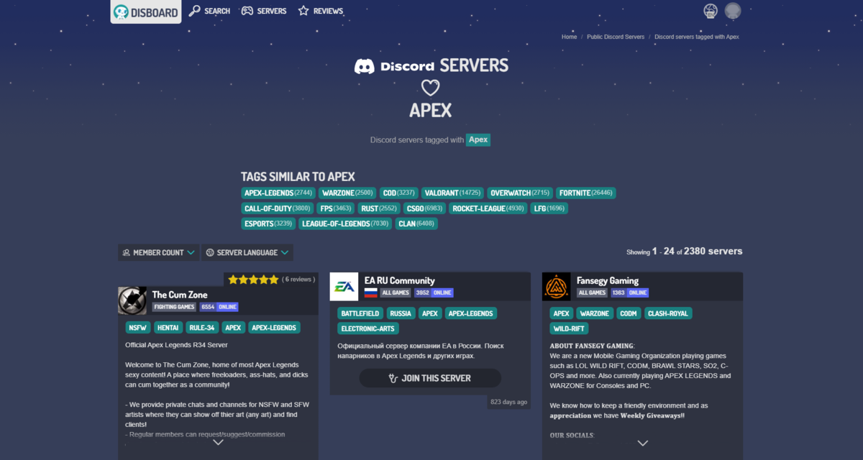Viewport: 863px width, 460px height.
Task: Click the heart icon under Discord Servers
Action: 430,88
